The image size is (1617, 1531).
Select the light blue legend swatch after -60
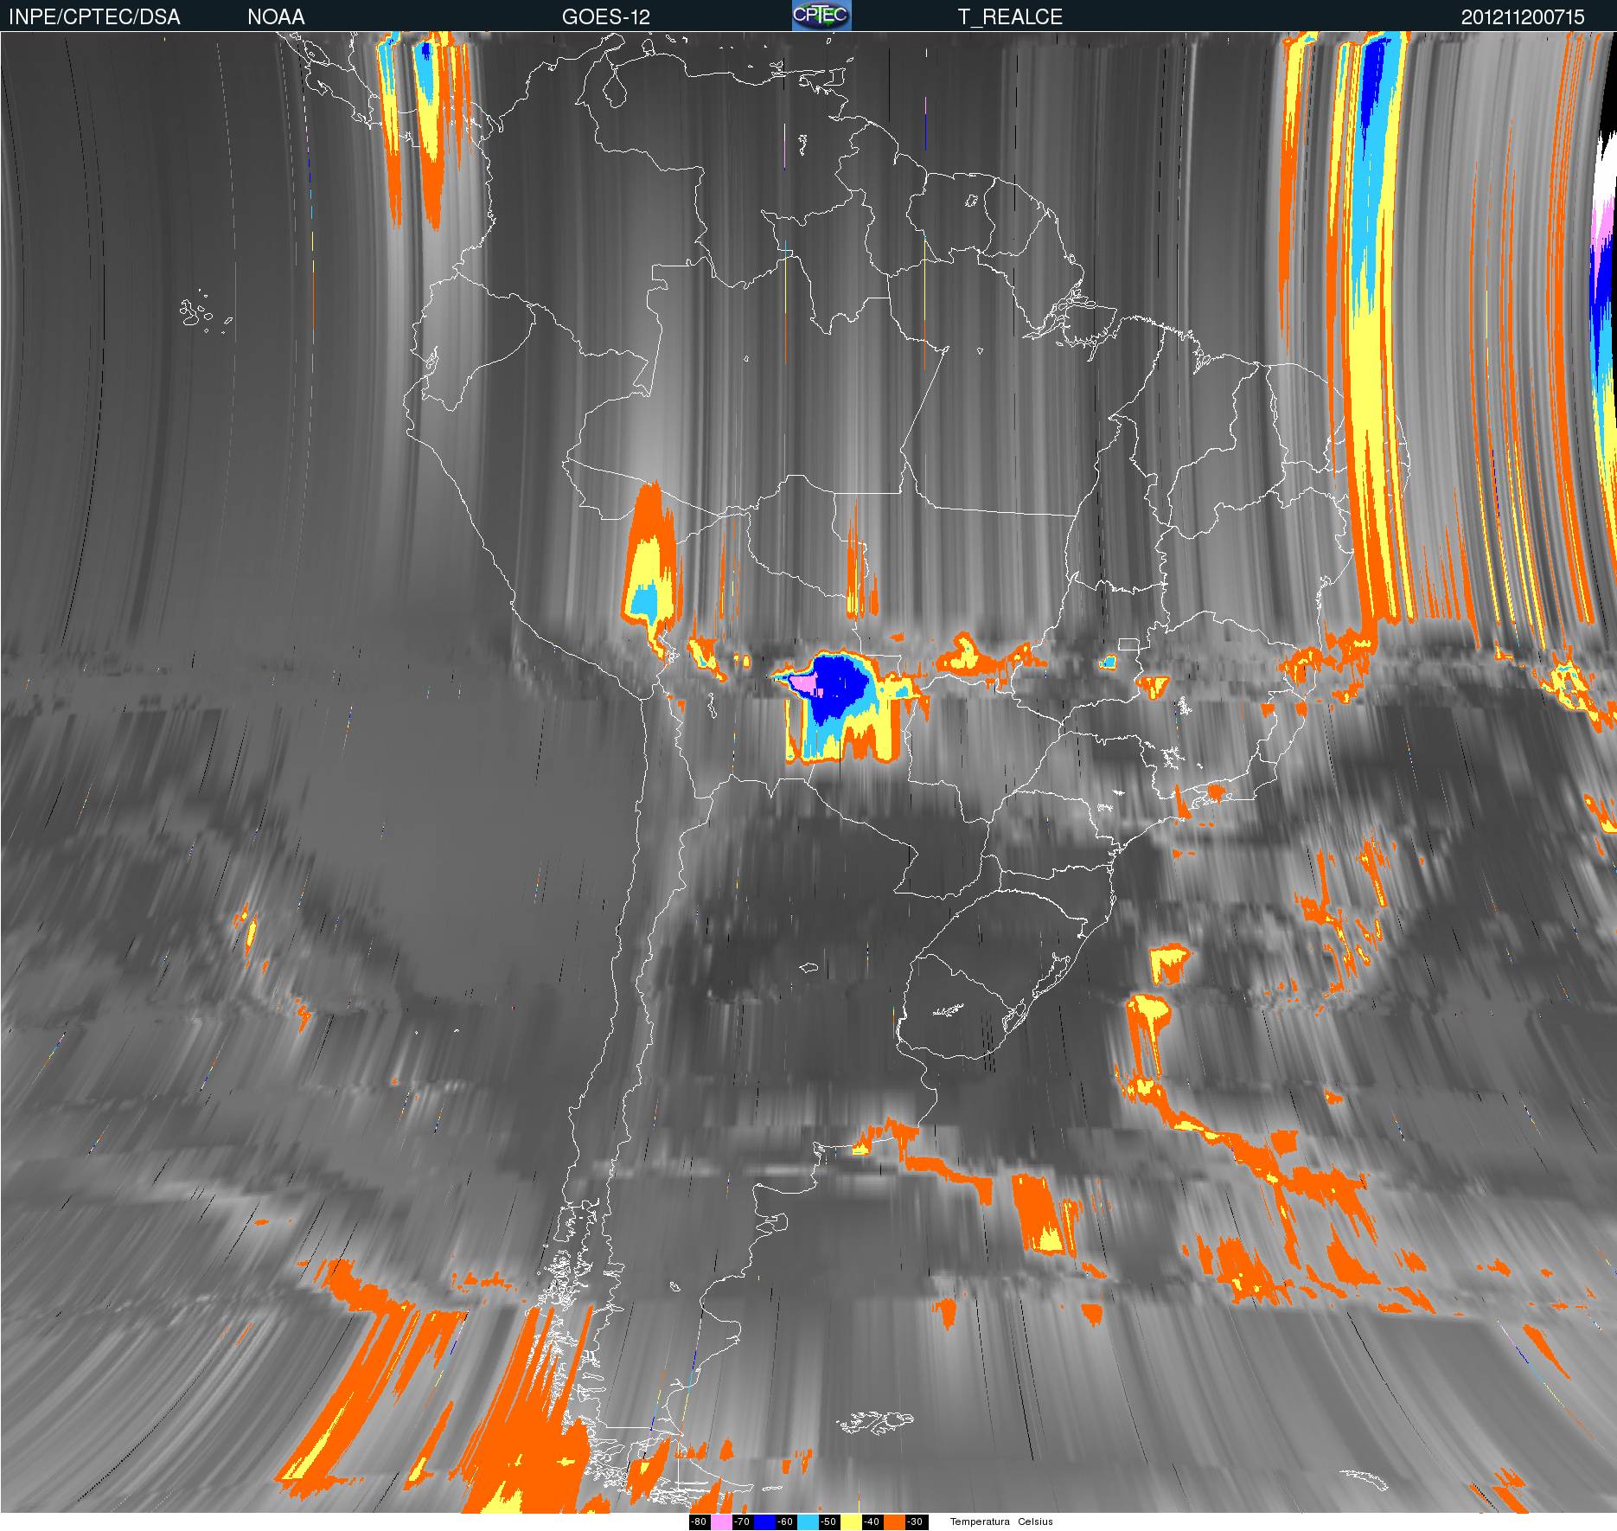pos(808,1521)
